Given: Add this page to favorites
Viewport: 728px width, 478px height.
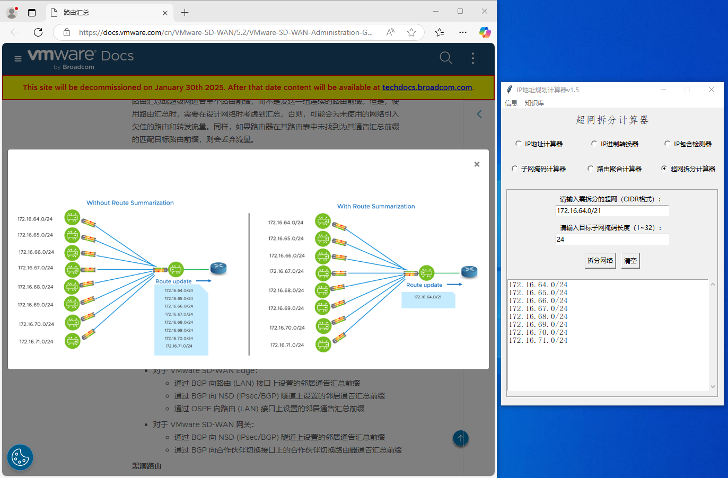Looking at the screenshot, I should coord(411,32).
